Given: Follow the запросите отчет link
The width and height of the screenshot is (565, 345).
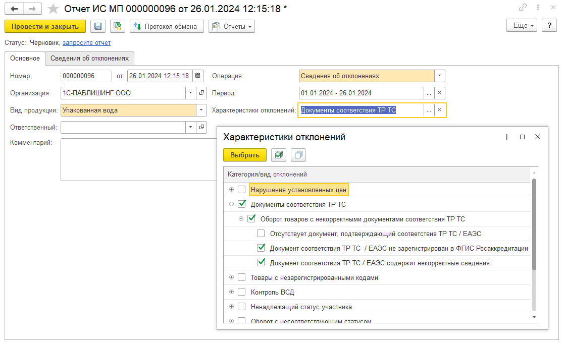Looking at the screenshot, I should tap(86, 43).
